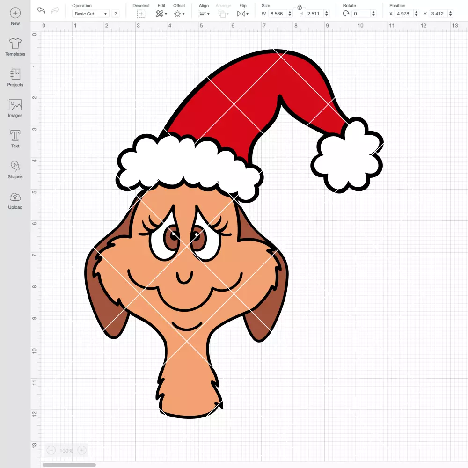Zoom in with the plus button

pos(82,450)
